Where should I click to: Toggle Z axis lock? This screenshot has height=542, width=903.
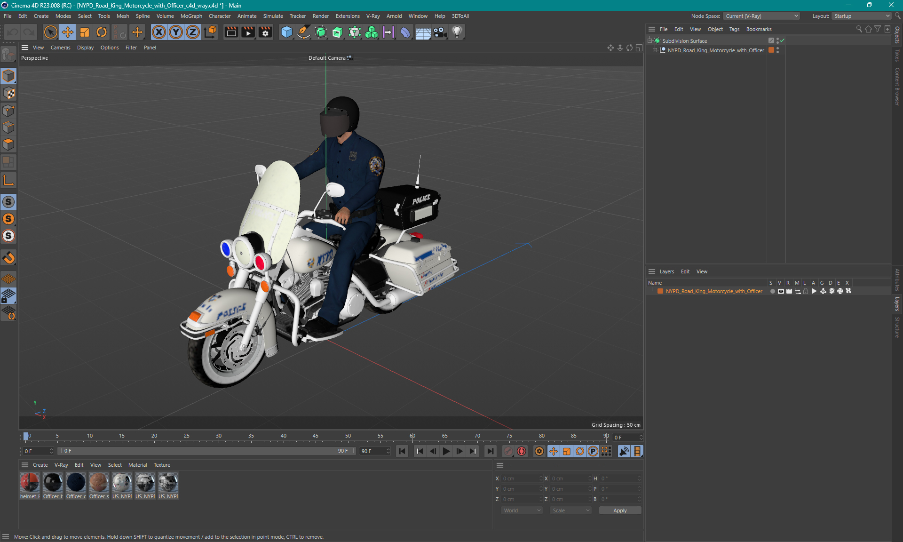click(193, 32)
